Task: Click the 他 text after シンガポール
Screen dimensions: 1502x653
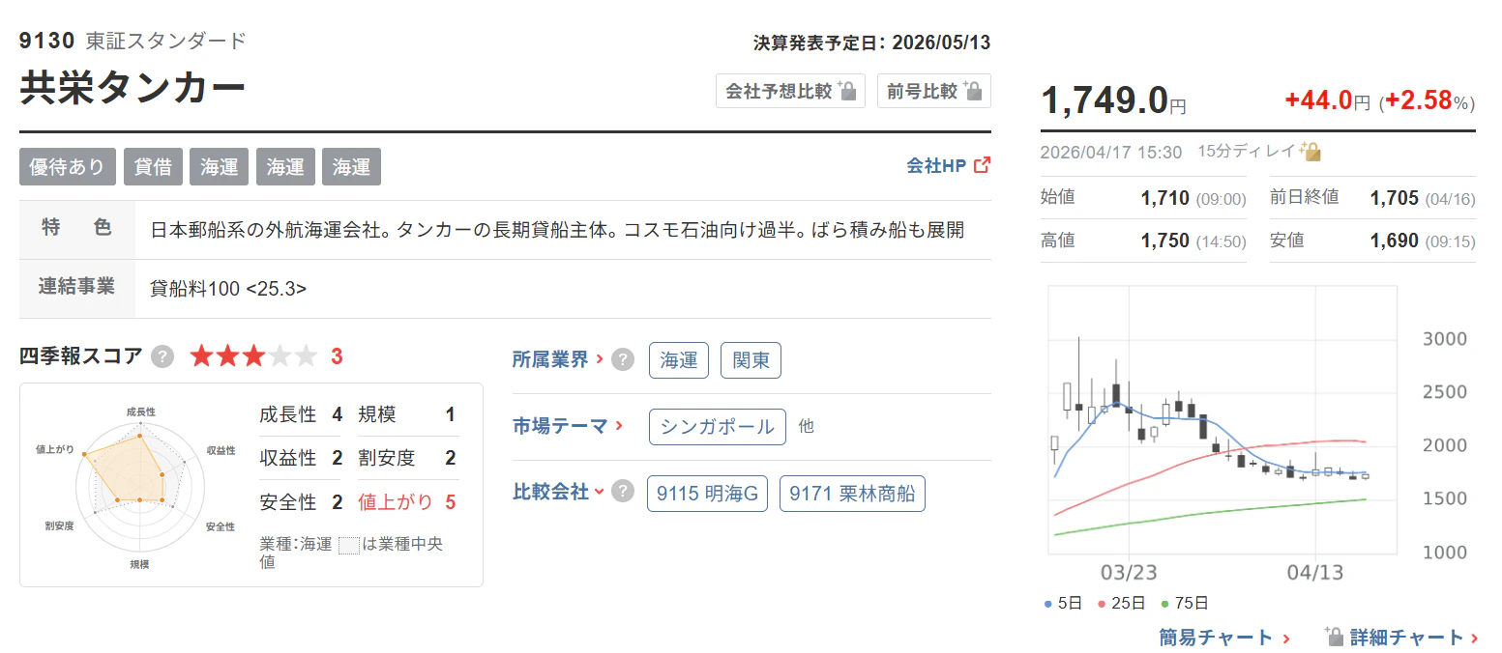Action: (x=806, y=426)
